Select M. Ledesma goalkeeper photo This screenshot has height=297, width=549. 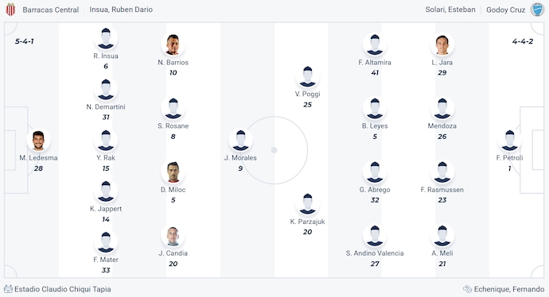click(x=38, y=140)
